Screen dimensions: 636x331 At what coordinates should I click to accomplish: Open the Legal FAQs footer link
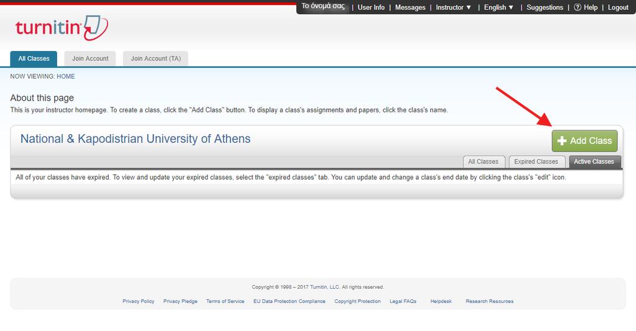[402, 301]
